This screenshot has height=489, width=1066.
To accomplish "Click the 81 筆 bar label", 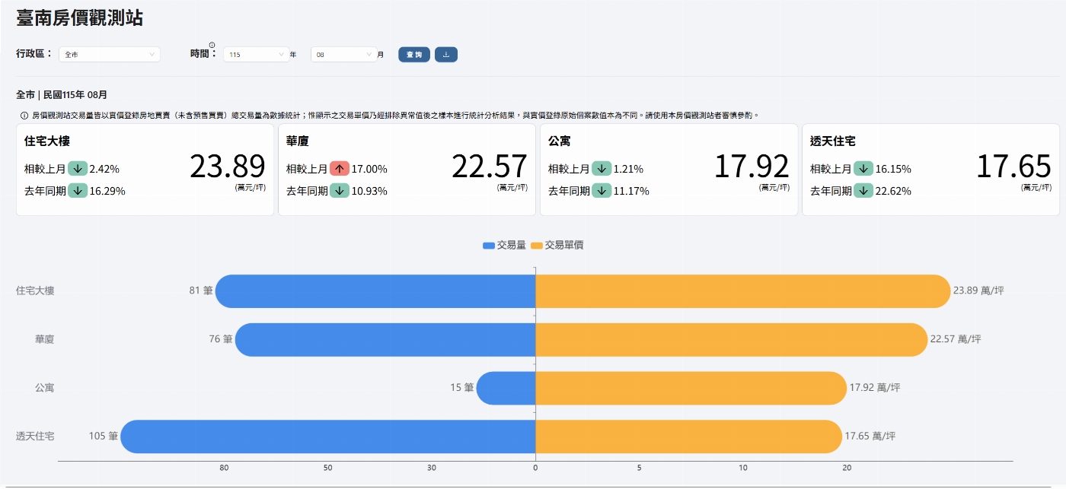I will 201,291.
